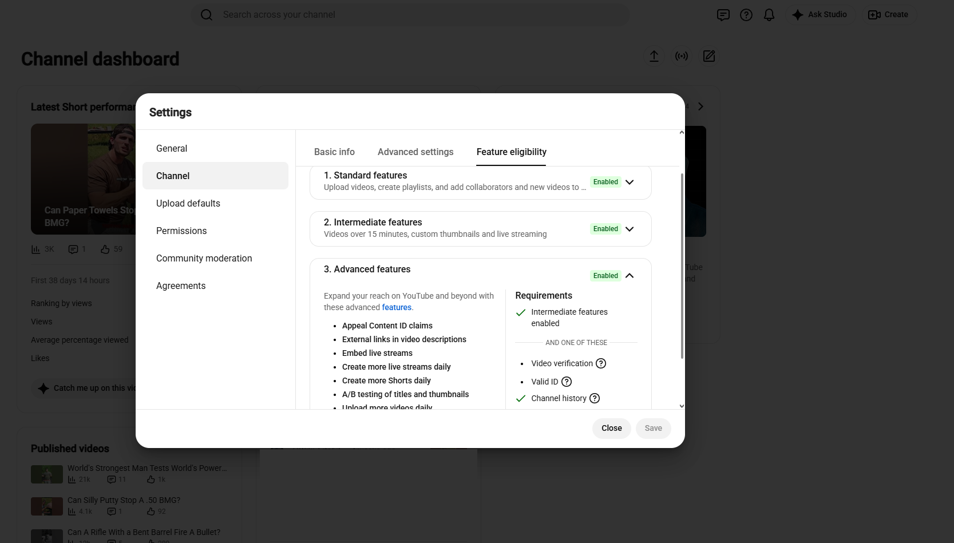Click the upload video arrow icon
954x543 pixels.
tap(654, 56)
